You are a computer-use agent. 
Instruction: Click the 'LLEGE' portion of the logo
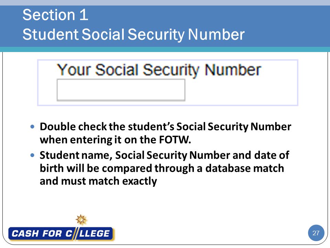[95, 234]
